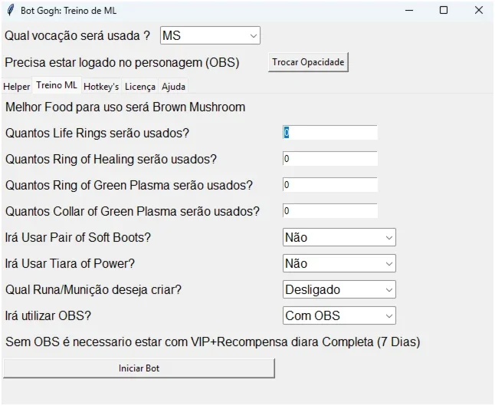Click the Collar of Green Plasma field

[x=330, y=210]
